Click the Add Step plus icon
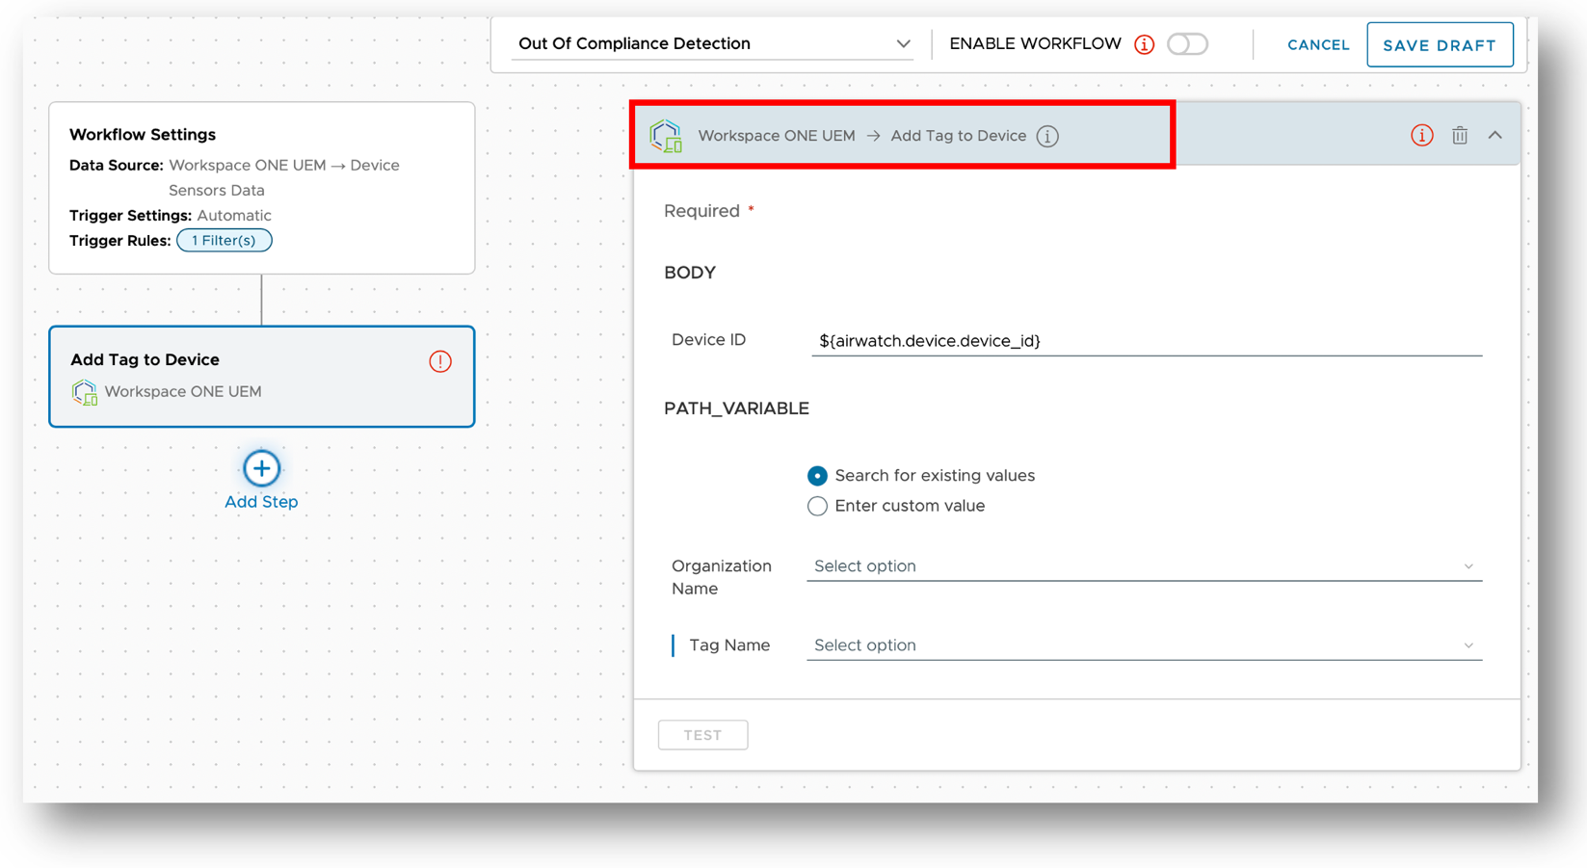 pyautogui.click(x=261, y=468)
